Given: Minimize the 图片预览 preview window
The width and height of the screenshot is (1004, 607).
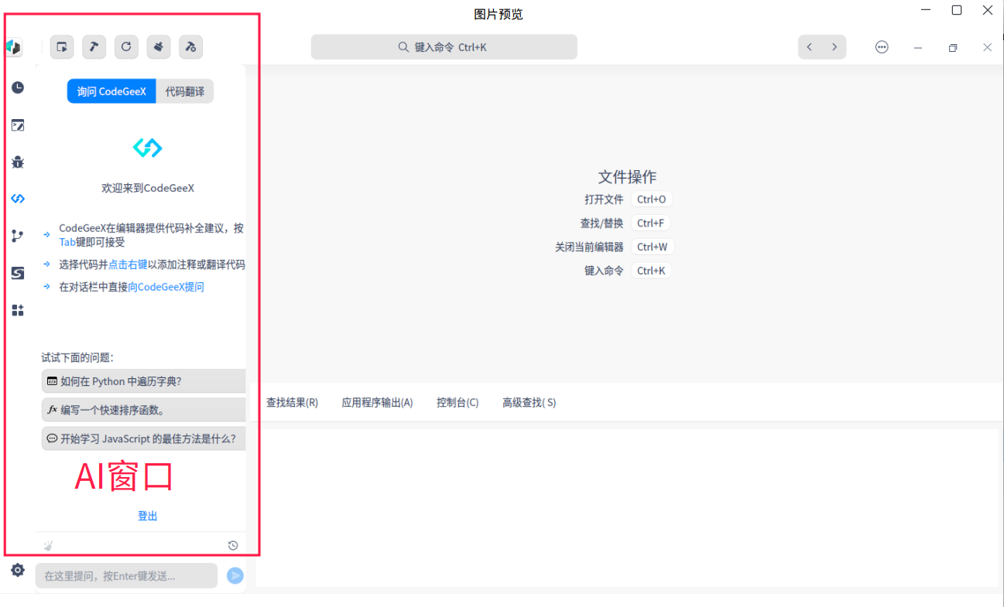Looking at the screenshot, I should click(926, 10).
